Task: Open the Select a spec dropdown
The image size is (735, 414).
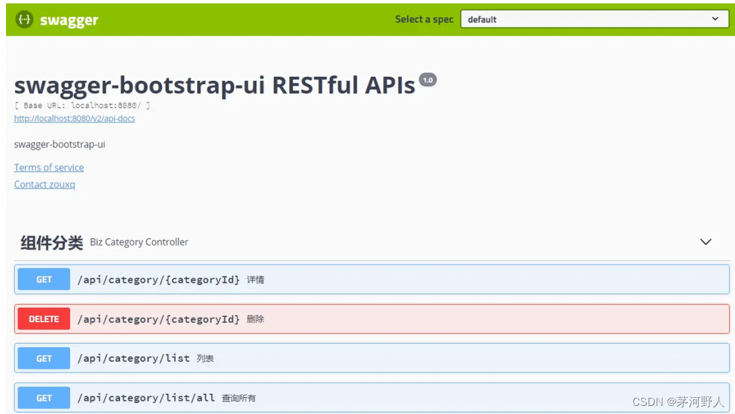Action: pyautogui.click(x=594, y=19)
